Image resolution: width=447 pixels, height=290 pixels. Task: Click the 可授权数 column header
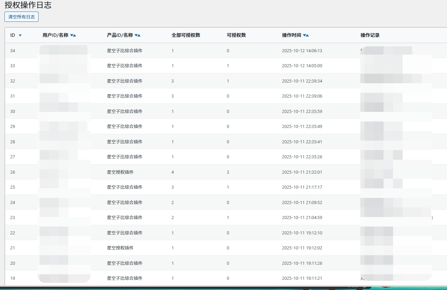tap(236, 35)
